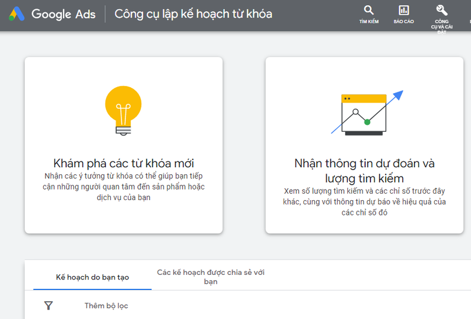Click description text starting 'Xem số lượng tìm kiếm'
Screen dimensions: 471x319
pyautogui.click(x=364, y=201)
